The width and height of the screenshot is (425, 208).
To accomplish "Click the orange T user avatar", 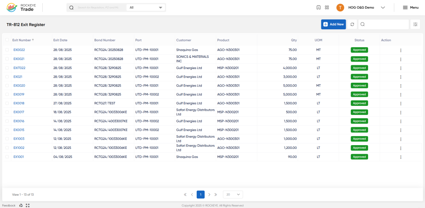I will (340, 7).
